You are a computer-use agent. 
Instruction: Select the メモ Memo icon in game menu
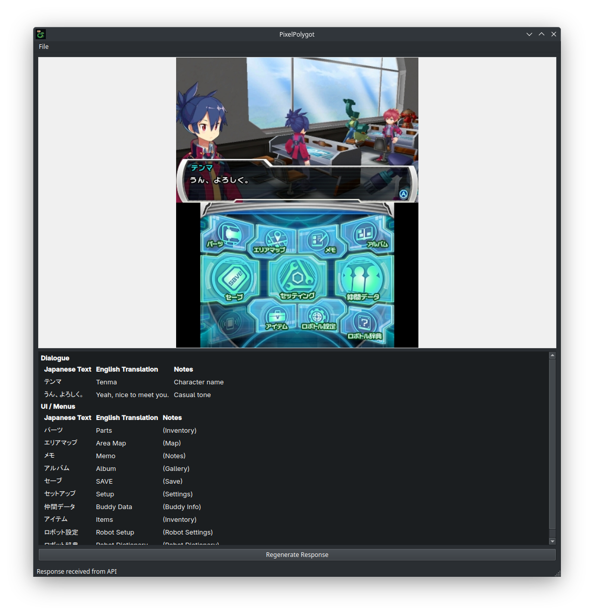pyautogui.click(x=320, y=240)
